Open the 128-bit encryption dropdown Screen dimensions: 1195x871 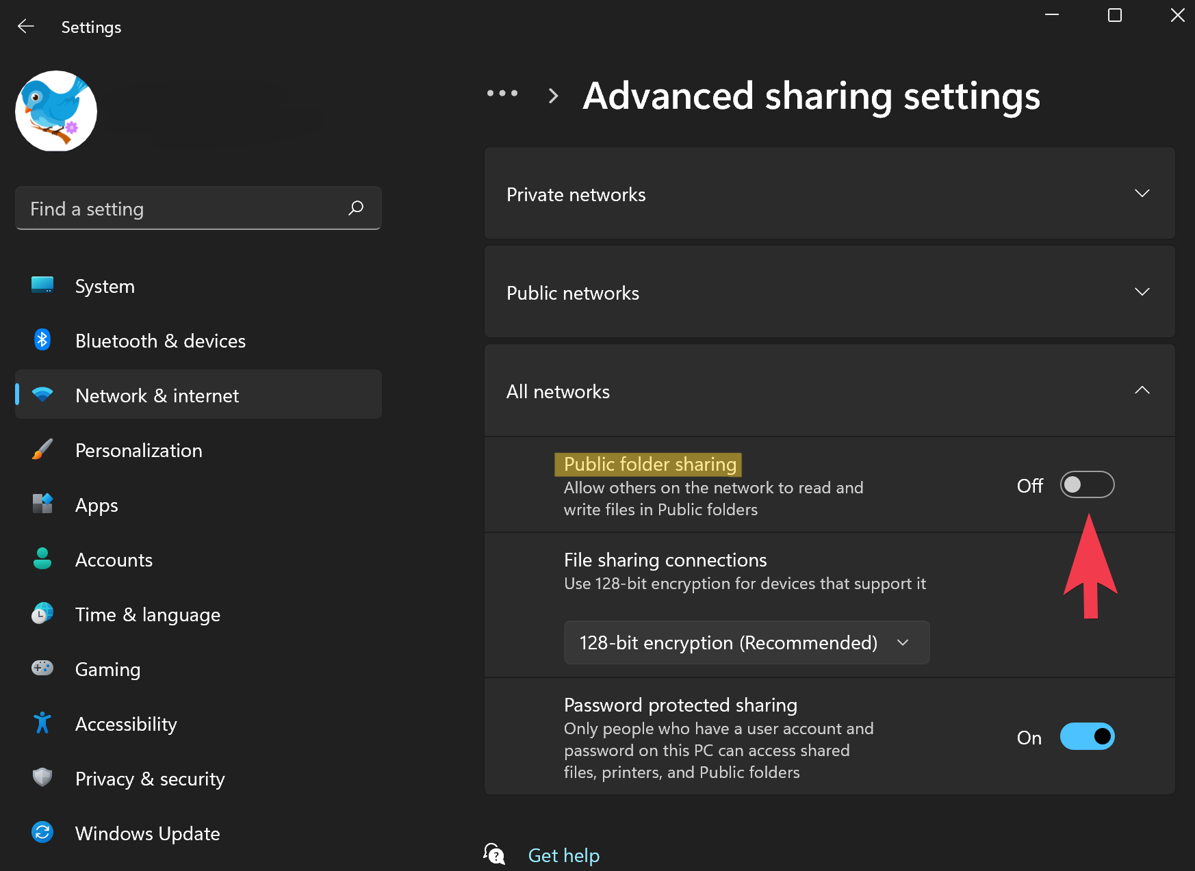click(746, 642)
